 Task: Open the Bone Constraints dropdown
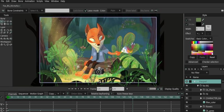point(17,11)
